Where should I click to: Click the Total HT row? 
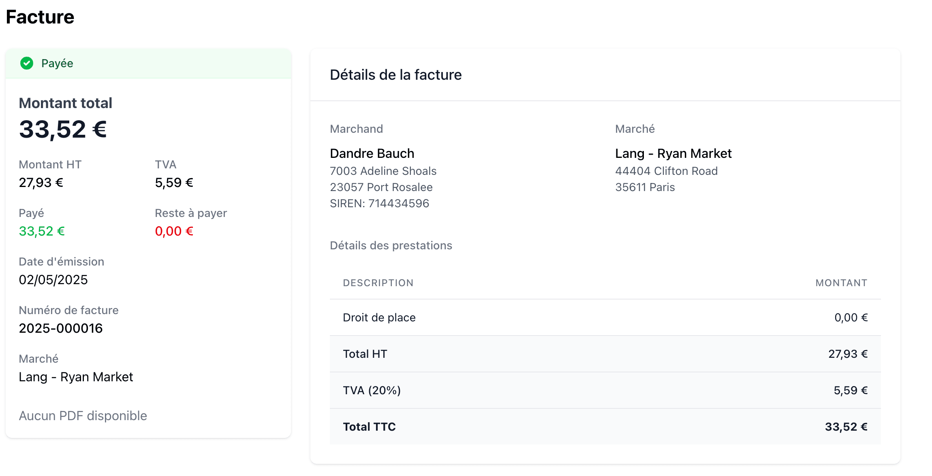tap(365, 354)
